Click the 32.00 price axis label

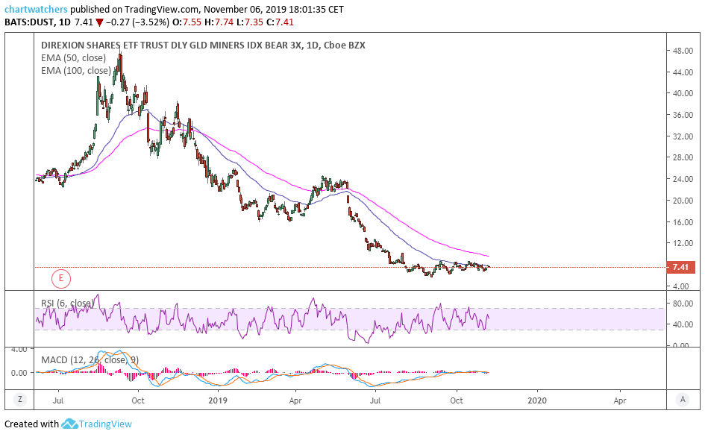pyautogui.click(x=683, y=136)
